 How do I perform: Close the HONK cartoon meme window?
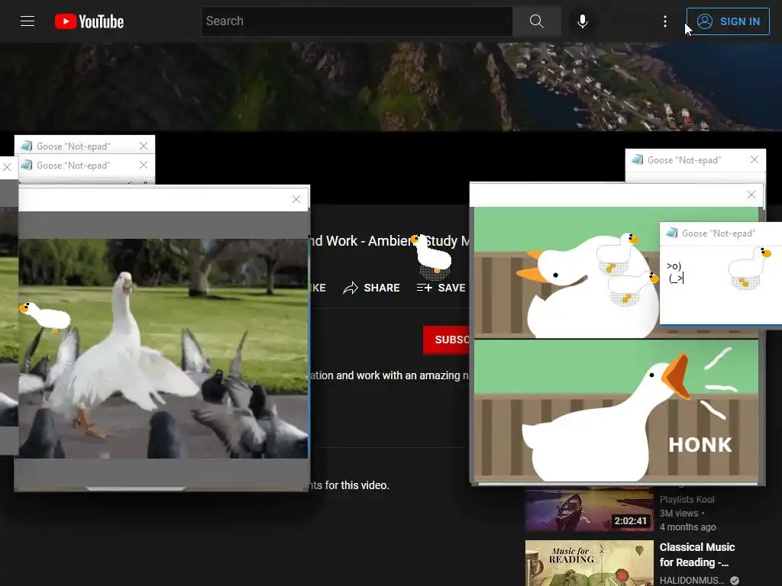point(751,195)
